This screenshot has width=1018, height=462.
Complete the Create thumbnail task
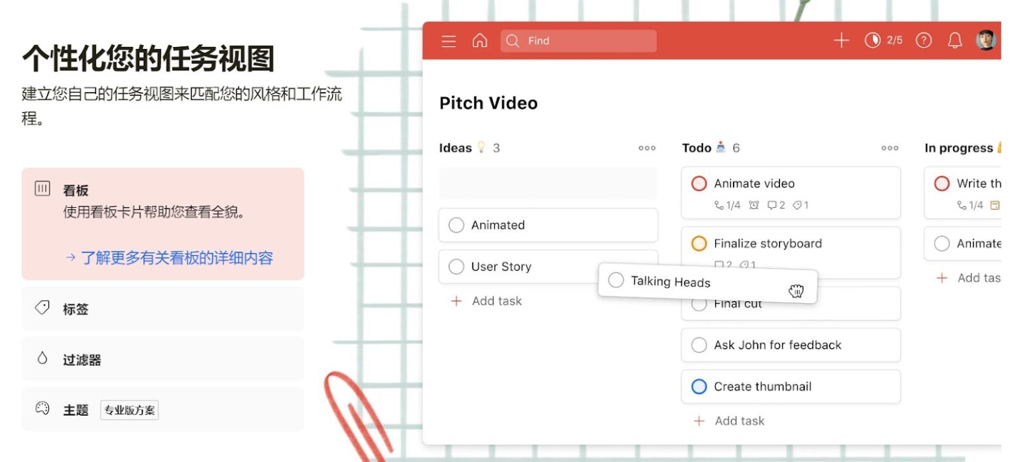click(x=699, y=387)
